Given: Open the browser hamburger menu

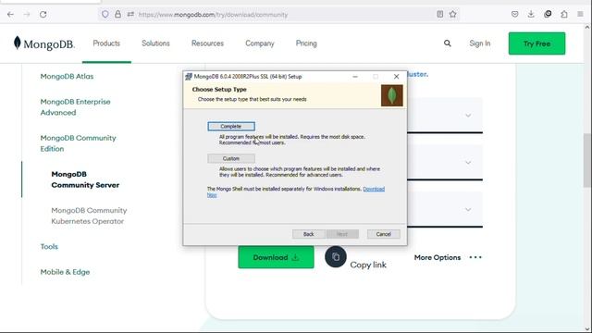Looking at the screenshot, I should pyautogui.click(x=580, y=15).
